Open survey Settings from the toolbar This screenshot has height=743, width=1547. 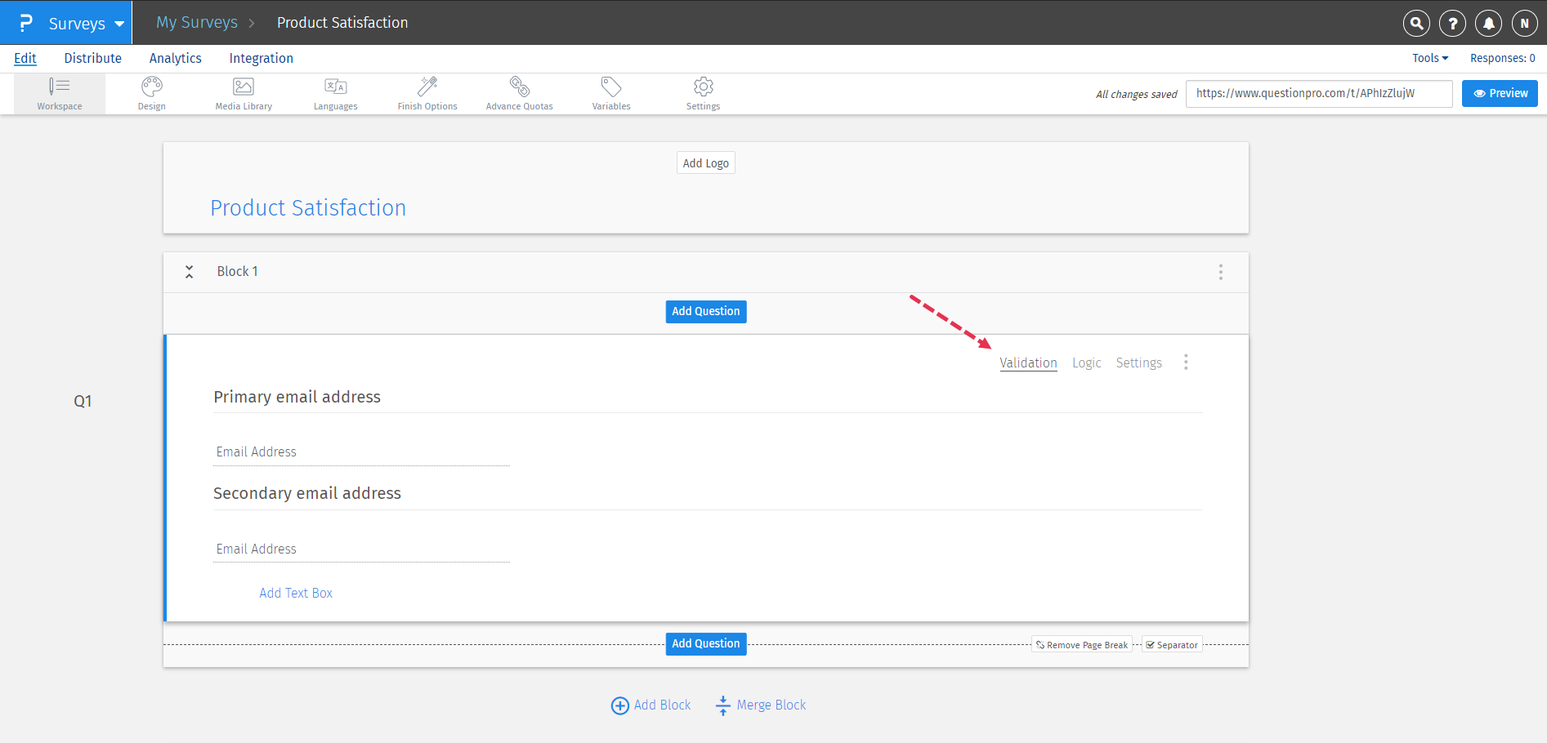click(x=703, y=92)
